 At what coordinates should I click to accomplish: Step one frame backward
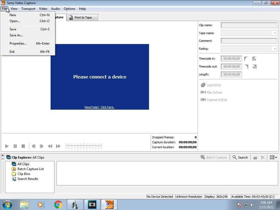33,146
